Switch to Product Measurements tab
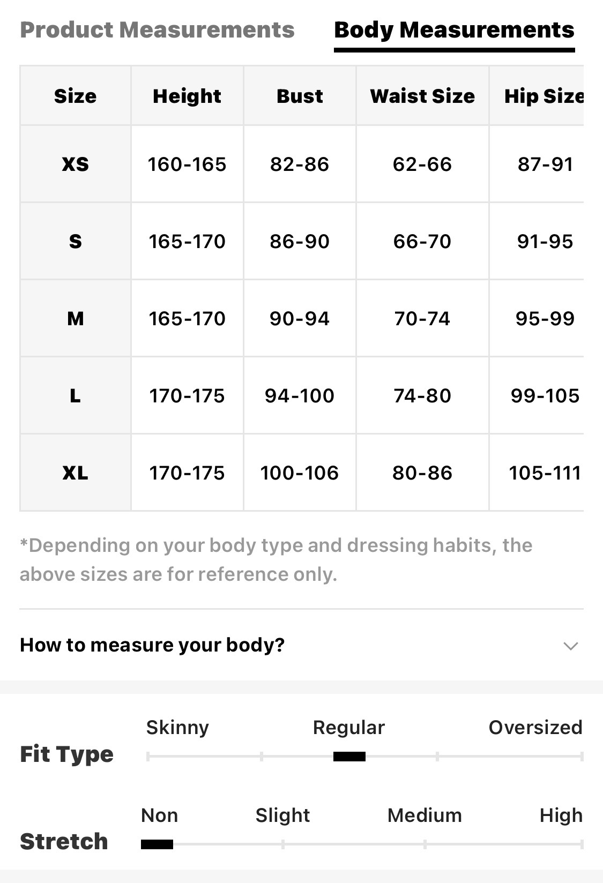 (x=157, y=30)
